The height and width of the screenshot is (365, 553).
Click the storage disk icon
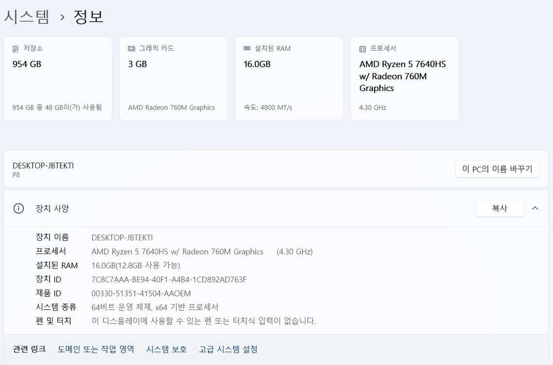pos(16,49)
